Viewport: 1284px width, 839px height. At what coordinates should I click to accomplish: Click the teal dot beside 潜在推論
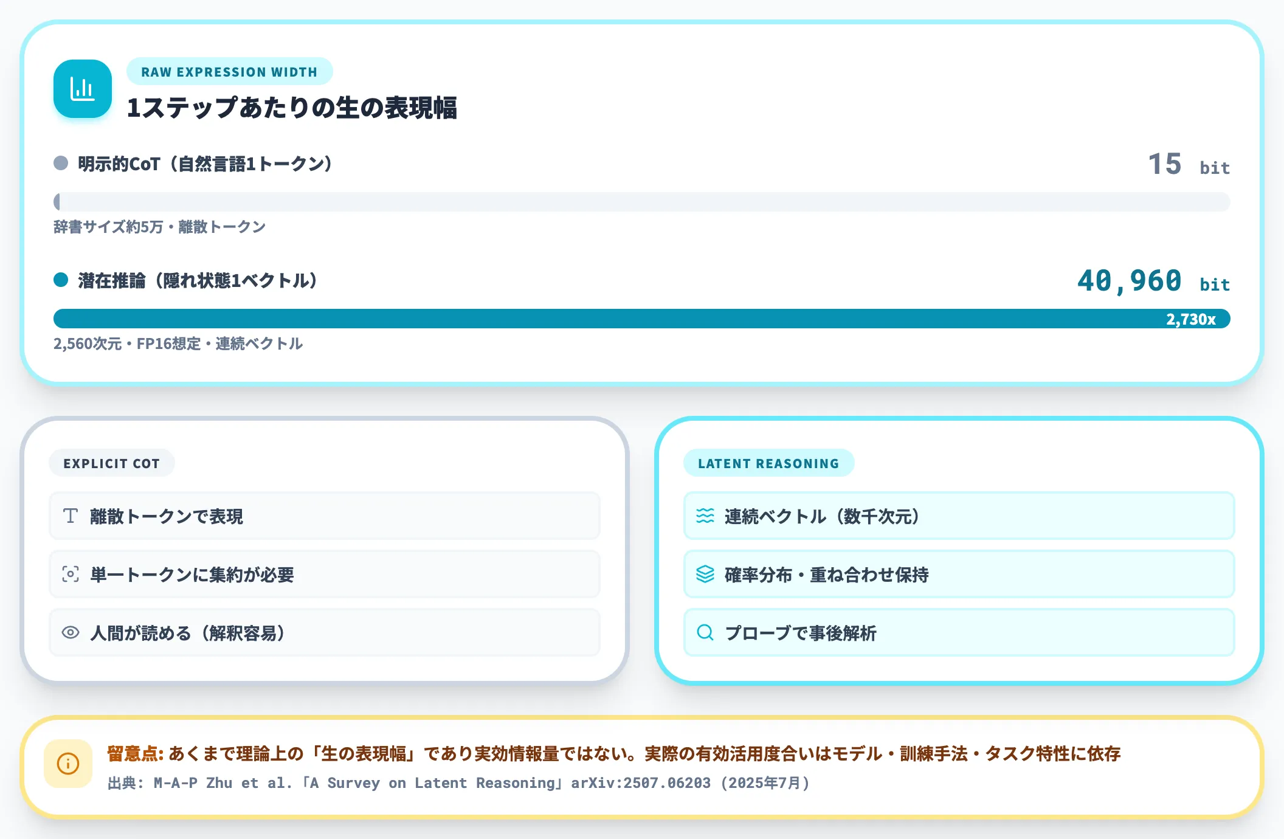(61, 280)
